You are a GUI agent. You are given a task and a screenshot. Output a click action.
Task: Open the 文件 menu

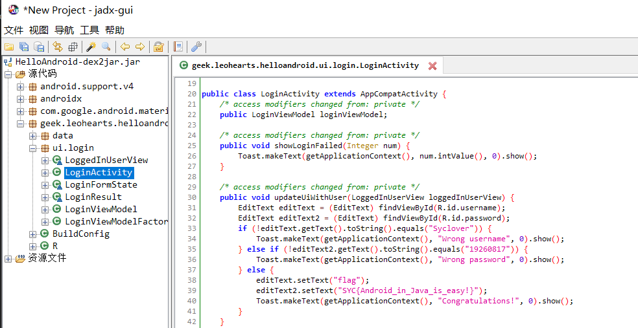coord(13,30)
